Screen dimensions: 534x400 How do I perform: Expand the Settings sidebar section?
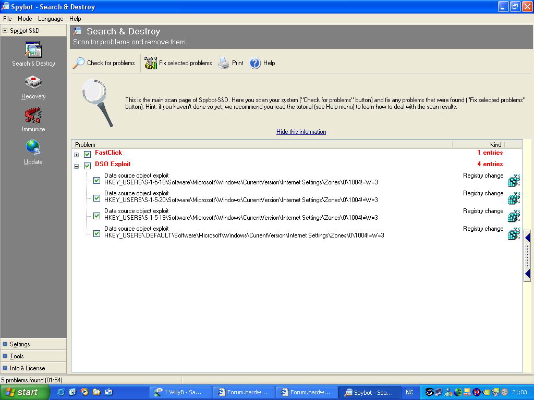point(5,344)
